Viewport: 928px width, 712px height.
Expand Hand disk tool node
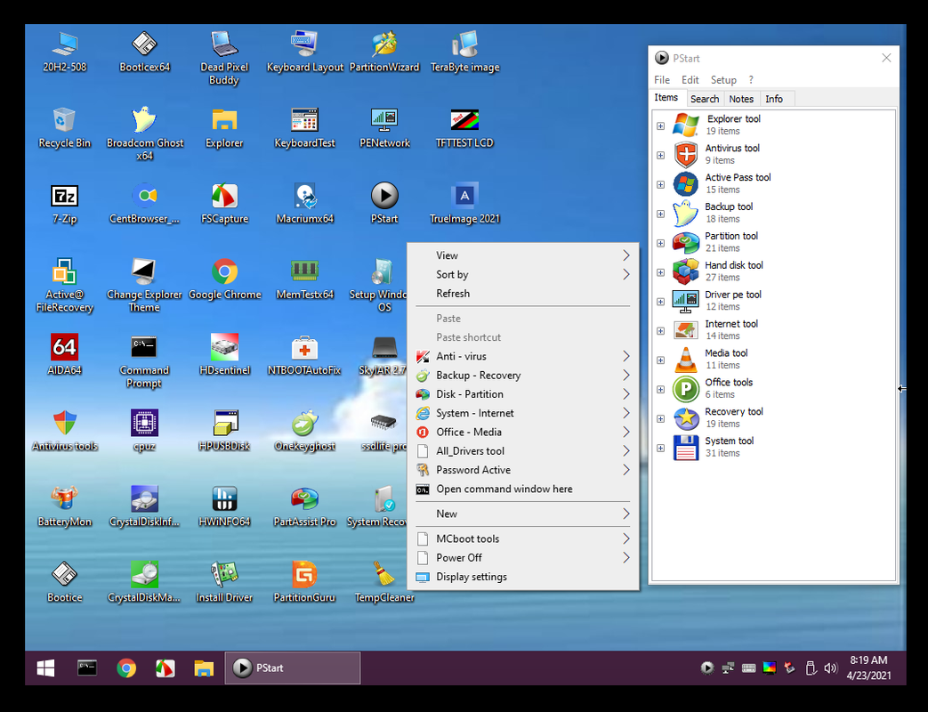tap(660, 272)
